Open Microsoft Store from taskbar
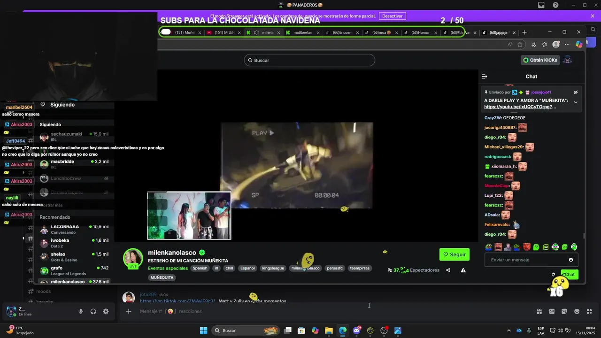The width and height of the screenshot is (601, 338). 301,330
